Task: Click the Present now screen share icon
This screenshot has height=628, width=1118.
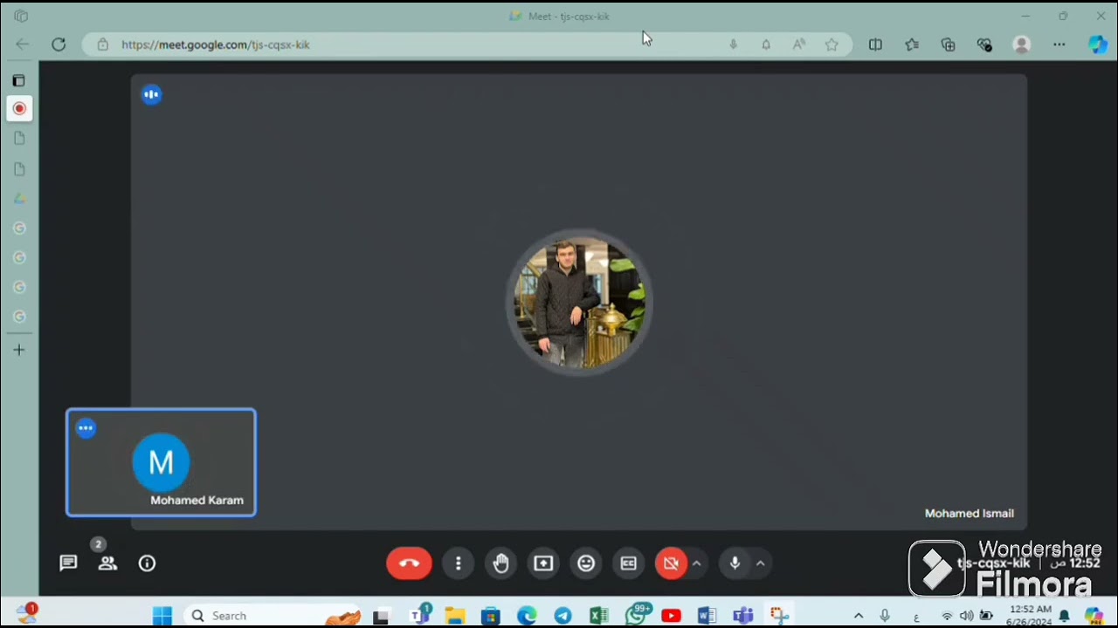Action: coord(543,563)
